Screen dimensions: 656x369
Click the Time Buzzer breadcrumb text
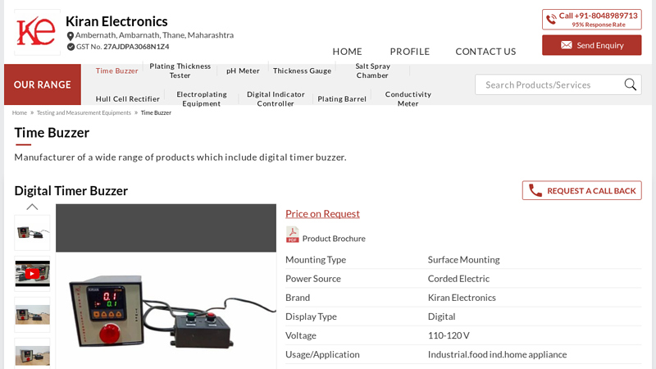pos(156,112)
